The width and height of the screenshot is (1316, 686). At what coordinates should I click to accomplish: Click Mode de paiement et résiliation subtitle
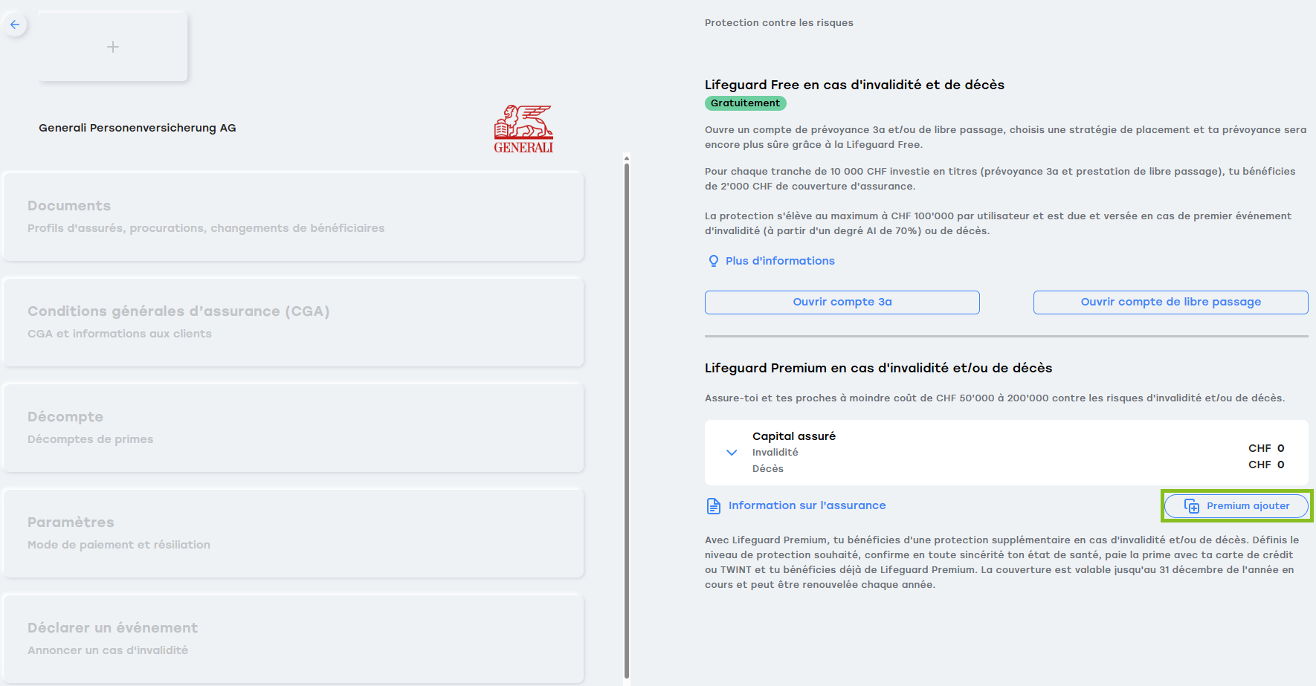coord(119,545)
